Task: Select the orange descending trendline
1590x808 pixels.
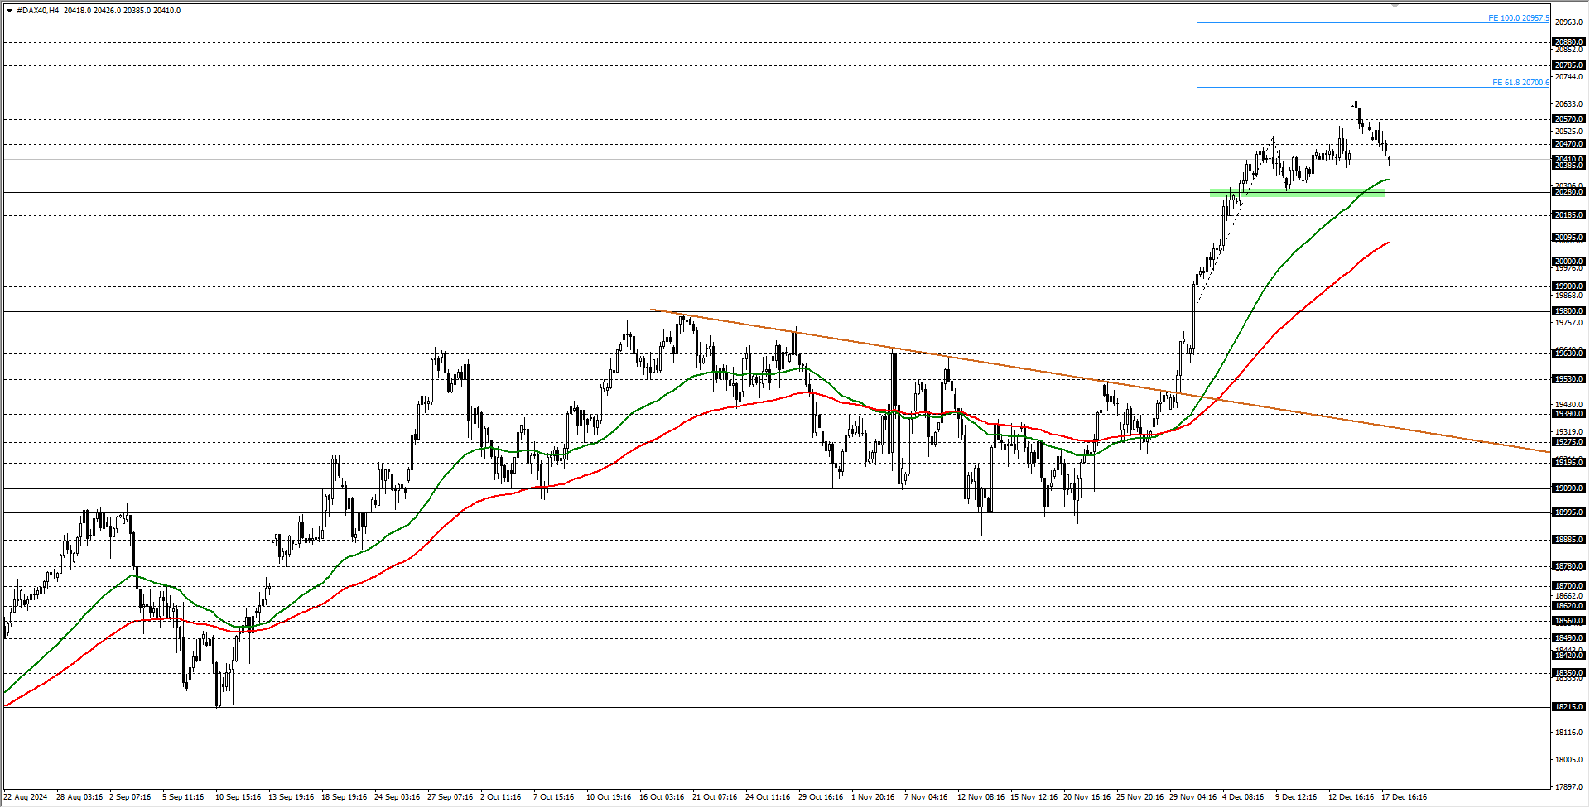Action: coord(1100,382)
